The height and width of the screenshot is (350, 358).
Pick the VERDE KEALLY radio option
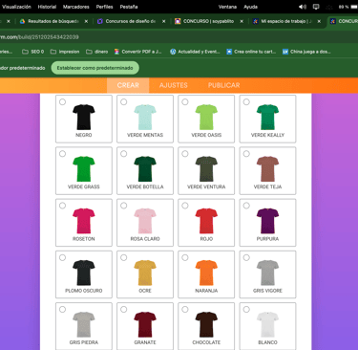[x=246, y=101]
